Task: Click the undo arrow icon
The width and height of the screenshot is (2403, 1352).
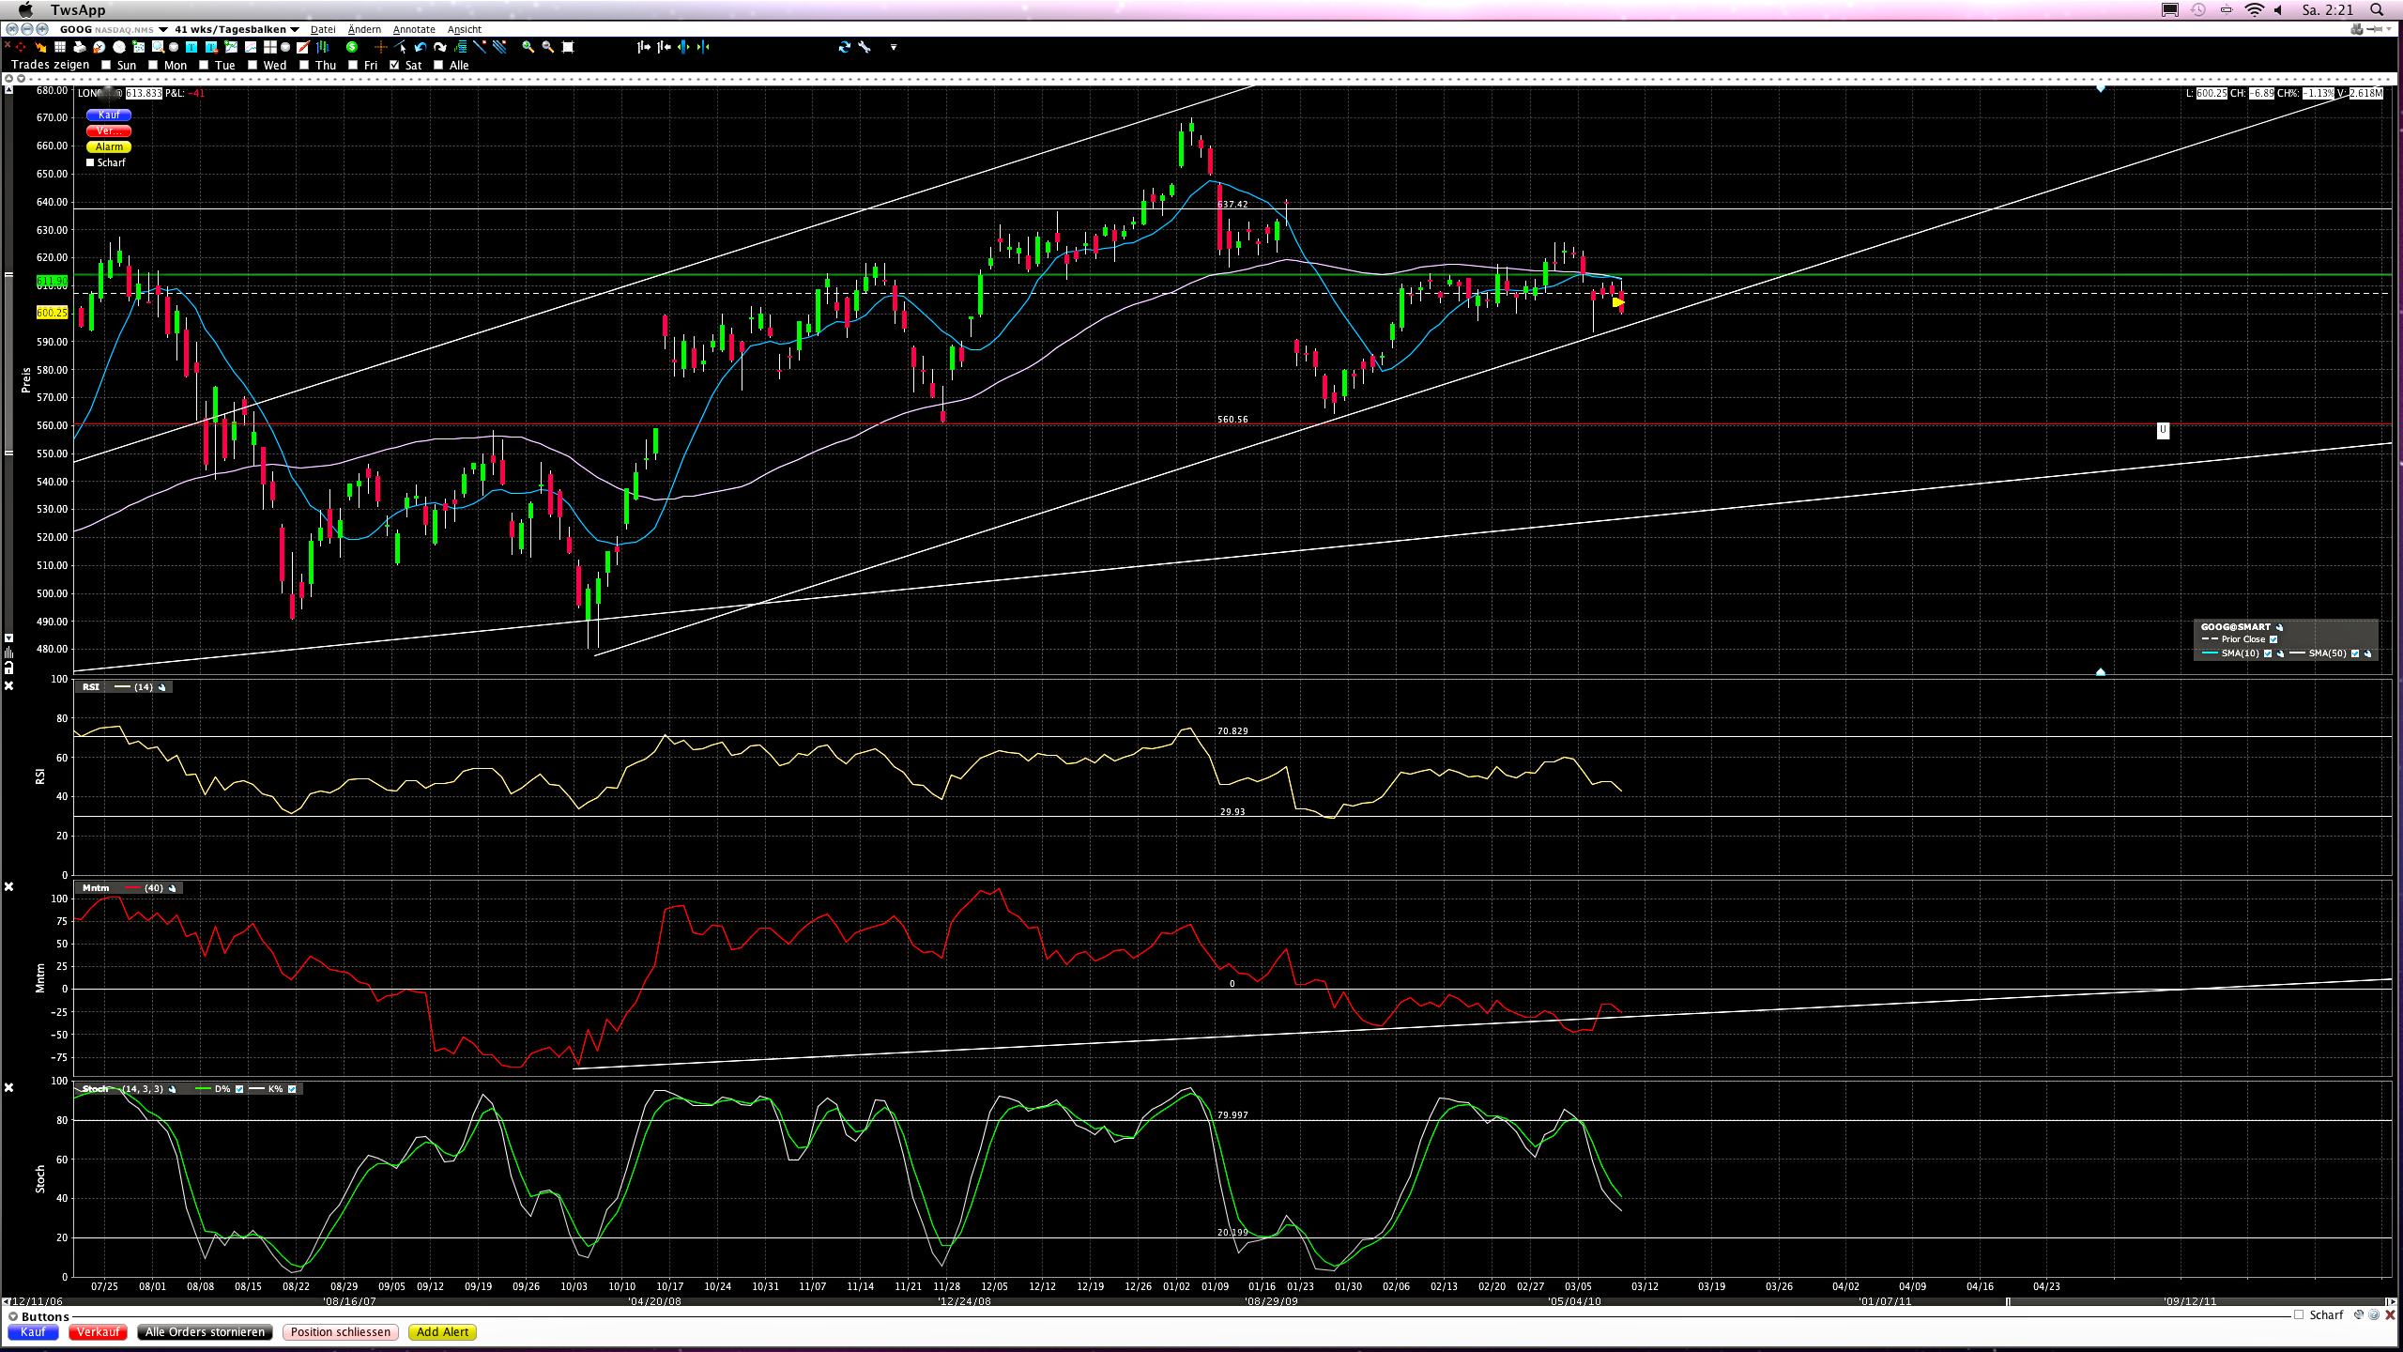Action: (x=420, y=47)
